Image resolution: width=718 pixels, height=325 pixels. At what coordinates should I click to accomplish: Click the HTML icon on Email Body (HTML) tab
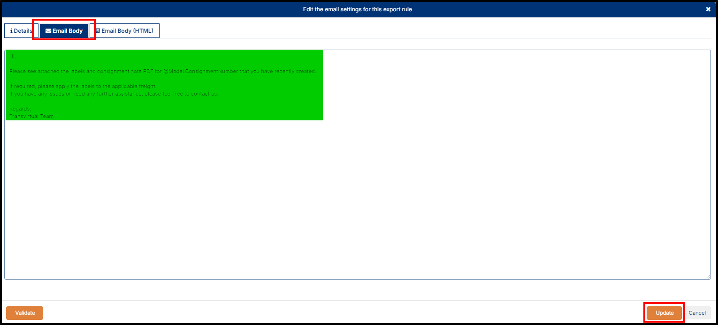click(x=98, y=31)
